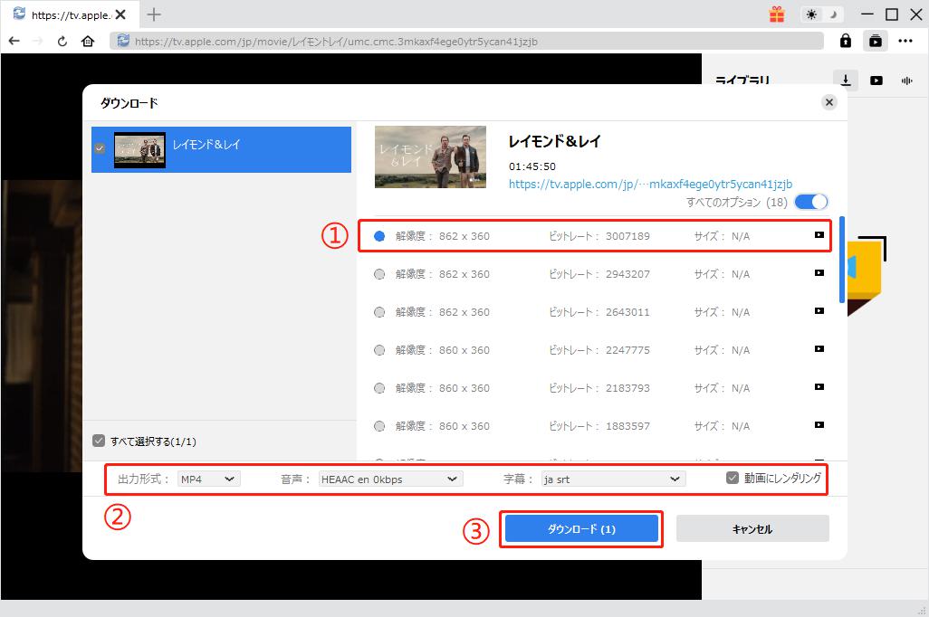Click the 862 x 360 resolution of bitrate 3007189
This screenshot has height=617, width=929.
pos(464,236)
